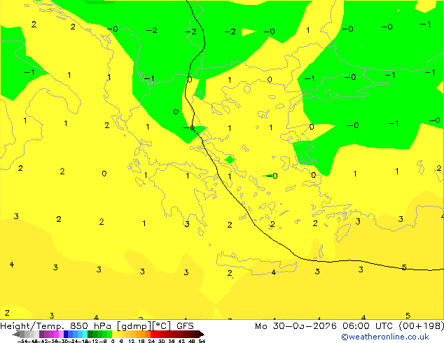Select the dark blue legend swatch at -30
Viewport: 444px width, 343px height.
click(x=66, y=334)
